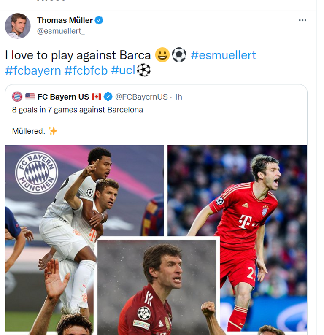Click the FC Bayern US account name

click(x=63, y=97)
